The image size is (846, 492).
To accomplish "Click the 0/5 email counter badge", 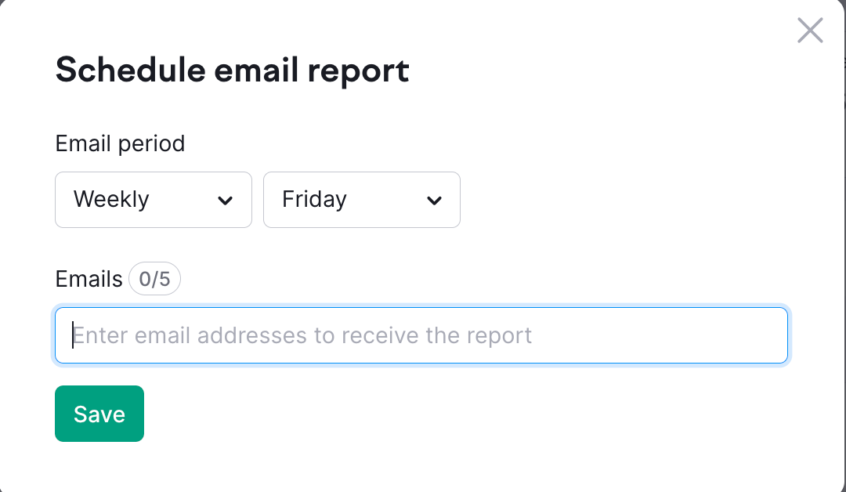I will (154, 278).
